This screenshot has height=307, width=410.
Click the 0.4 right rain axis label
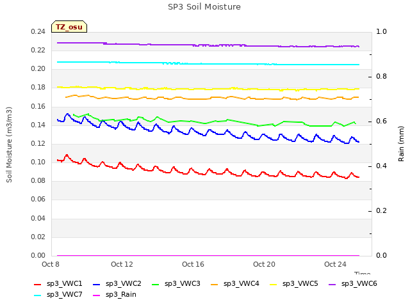pos(381,166)
